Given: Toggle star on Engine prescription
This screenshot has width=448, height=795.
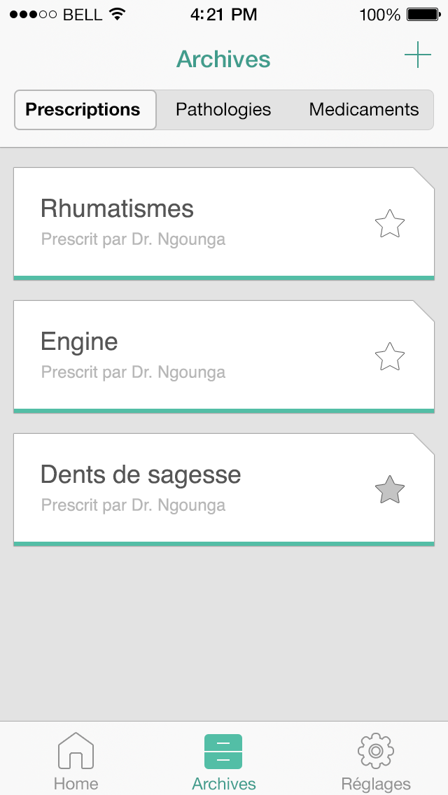Looking at the screenshot, I should point(390,357).
